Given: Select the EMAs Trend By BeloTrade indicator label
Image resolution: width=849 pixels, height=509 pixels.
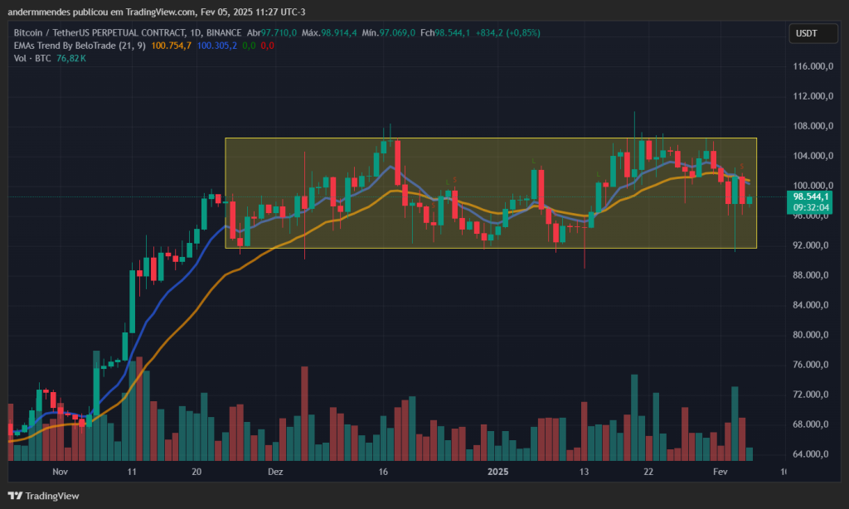Looking at the screenshot, I should [x=80, y=46].
